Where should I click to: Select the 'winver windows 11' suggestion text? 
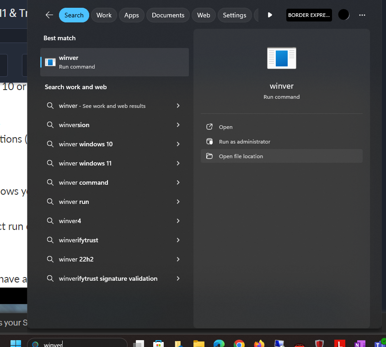coord(85,163)
